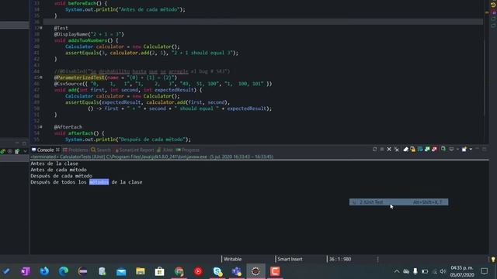Open Display Selected Console dropdown arrow
Viewport: 497px width, 279px height.
click(457, 149)
